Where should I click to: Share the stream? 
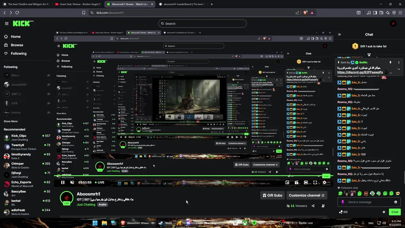pos(313,206)
